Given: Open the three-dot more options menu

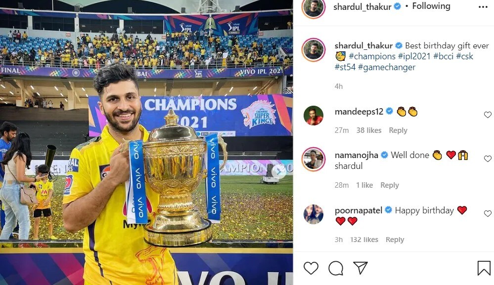Looking at the screenshot, I should tap(483, 7).
